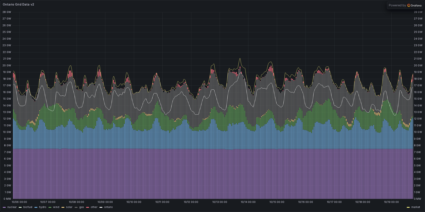This screenshot has width=425, height=212.
Task: Click the 10/16 00:00 time axis label
Action: [x=306, y=202]
